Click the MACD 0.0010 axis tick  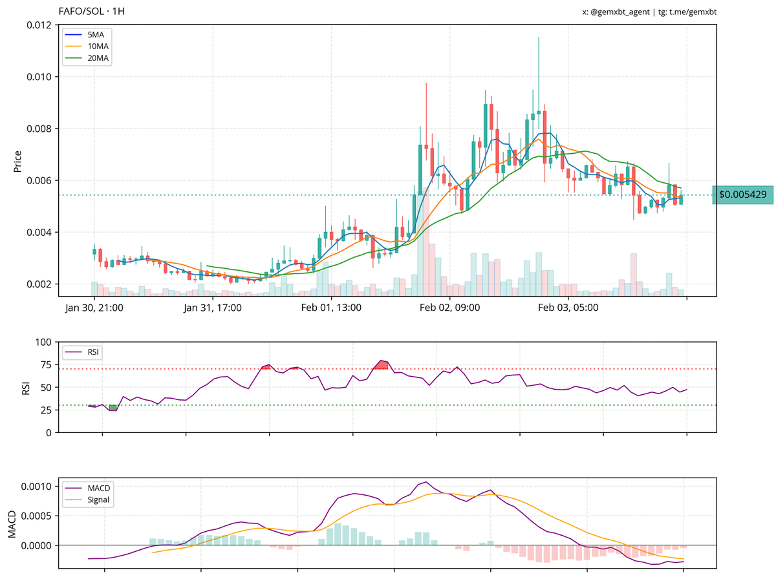click(37, 486)
